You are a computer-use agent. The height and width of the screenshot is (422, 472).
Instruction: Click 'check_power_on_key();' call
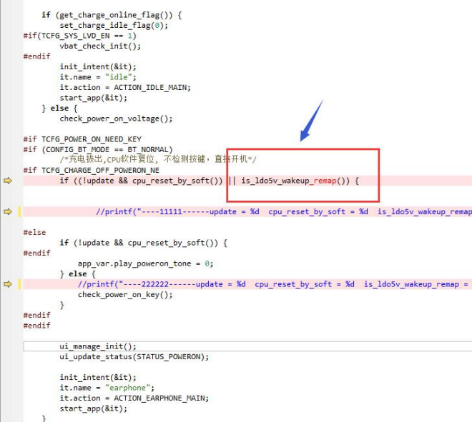point(125,295)
